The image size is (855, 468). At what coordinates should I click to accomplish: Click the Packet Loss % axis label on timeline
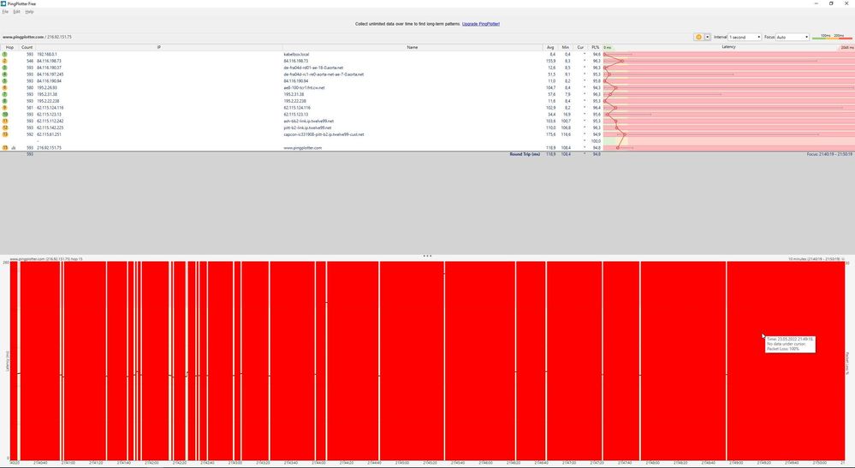848,363
